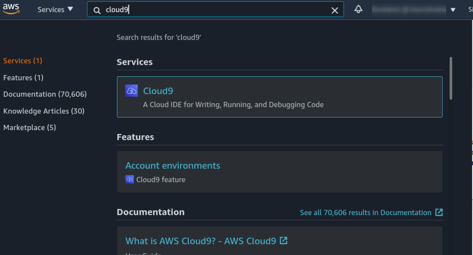Open the blurred account name menu
This screenshot has width=473, height=255.
(409, 10)
